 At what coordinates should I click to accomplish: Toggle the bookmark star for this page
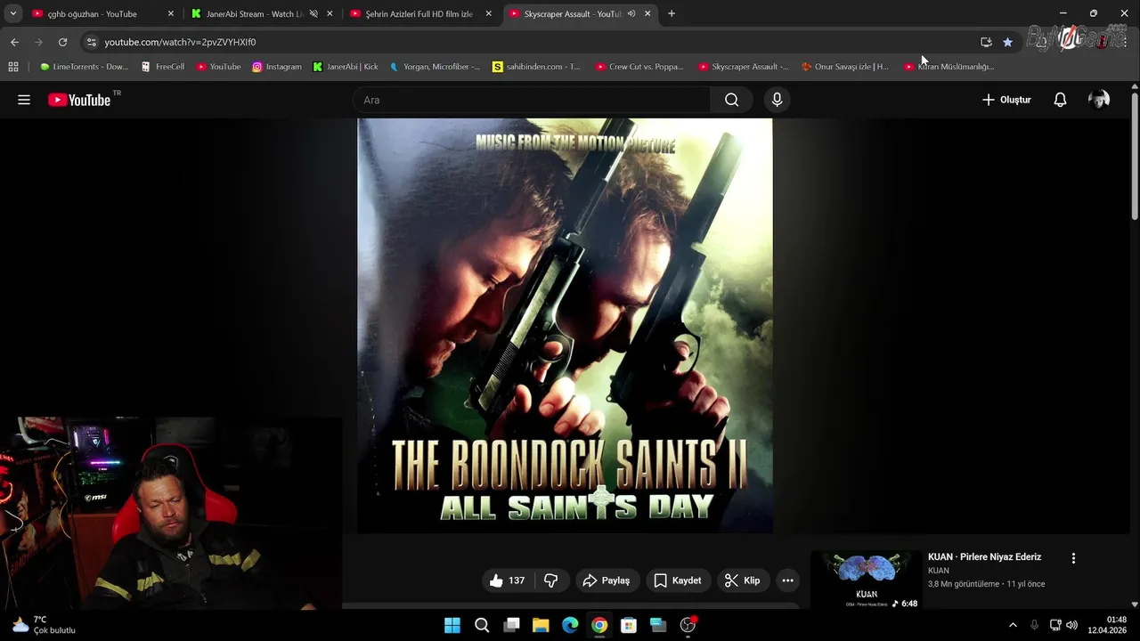click(x=1007, y=42)
